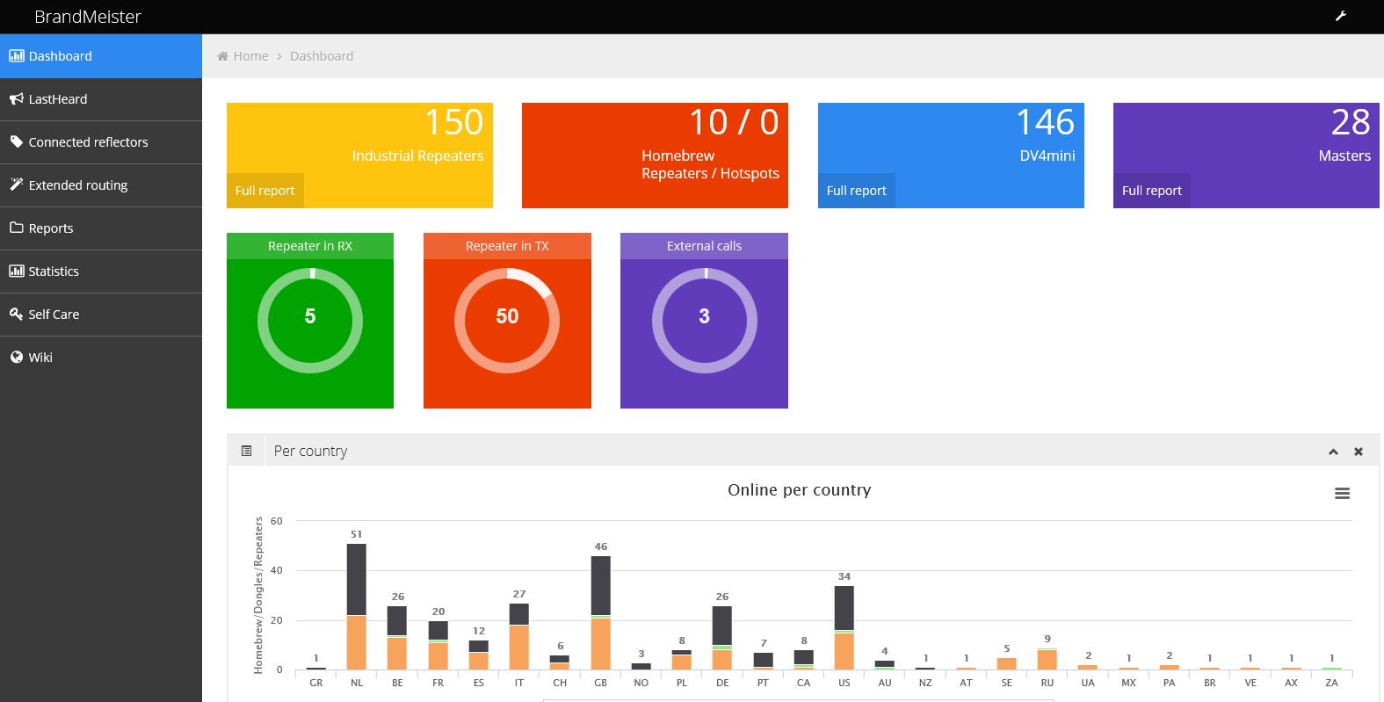The height and width of the screenshot is (702, 1384).
Task: Click the GB bar in the chart
Action: tap(600, 613)
